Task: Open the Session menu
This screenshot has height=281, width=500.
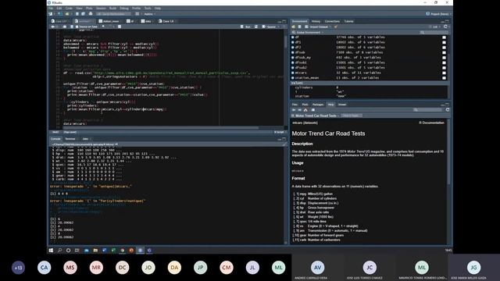Action: [x=101, y=9]
